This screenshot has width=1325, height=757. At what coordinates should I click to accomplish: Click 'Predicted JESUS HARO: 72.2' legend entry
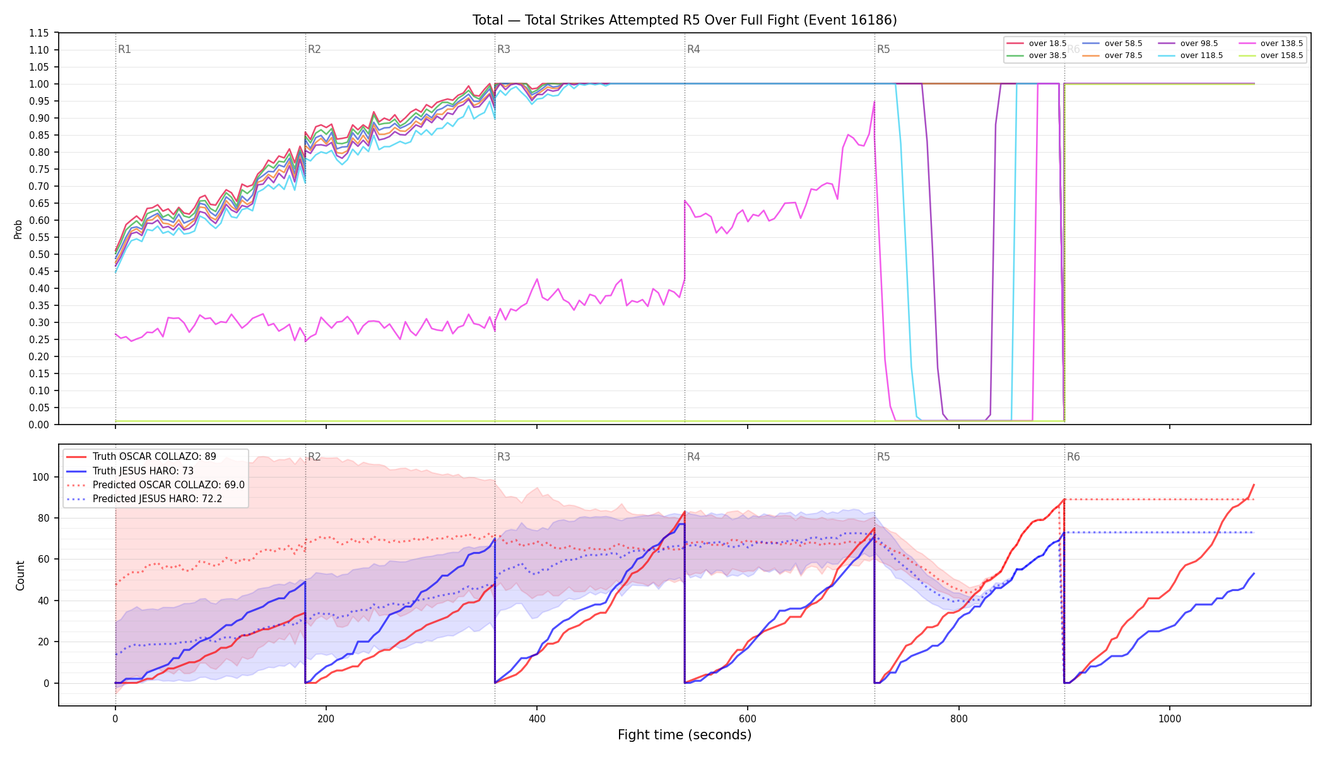(x=144, y=499)
